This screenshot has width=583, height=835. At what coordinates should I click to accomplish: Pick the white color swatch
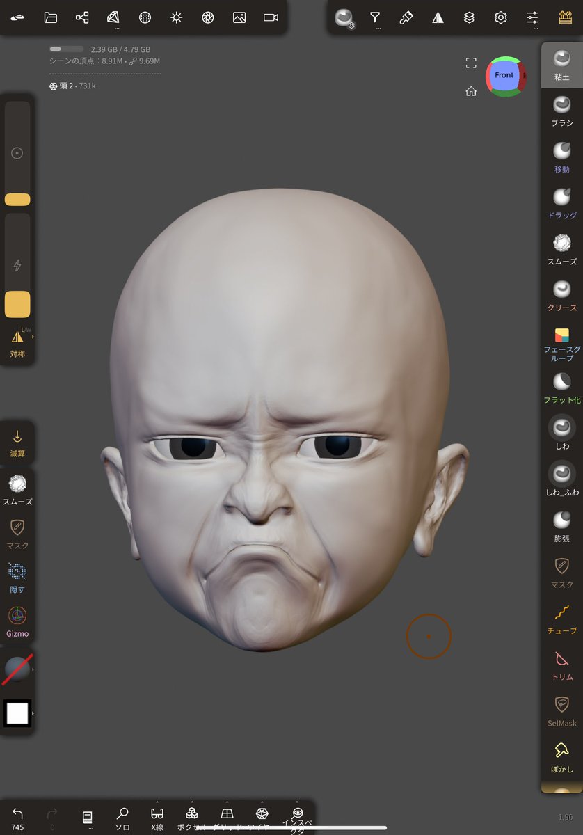point(17,713)
